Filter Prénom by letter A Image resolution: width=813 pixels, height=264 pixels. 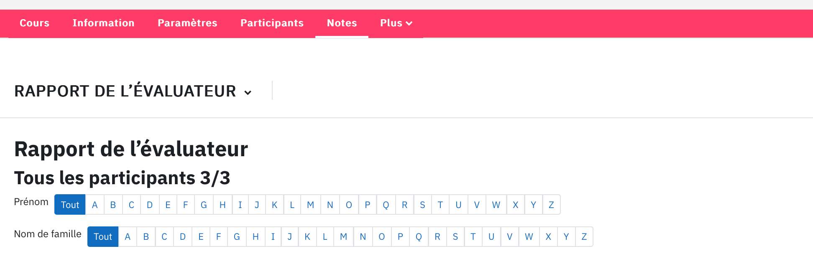(95, 205)
